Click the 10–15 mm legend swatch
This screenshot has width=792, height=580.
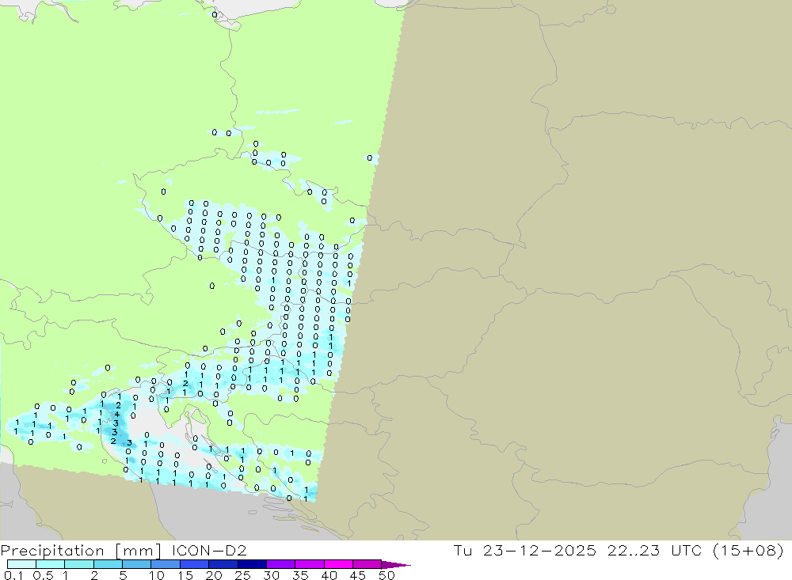tap(166, 564)
